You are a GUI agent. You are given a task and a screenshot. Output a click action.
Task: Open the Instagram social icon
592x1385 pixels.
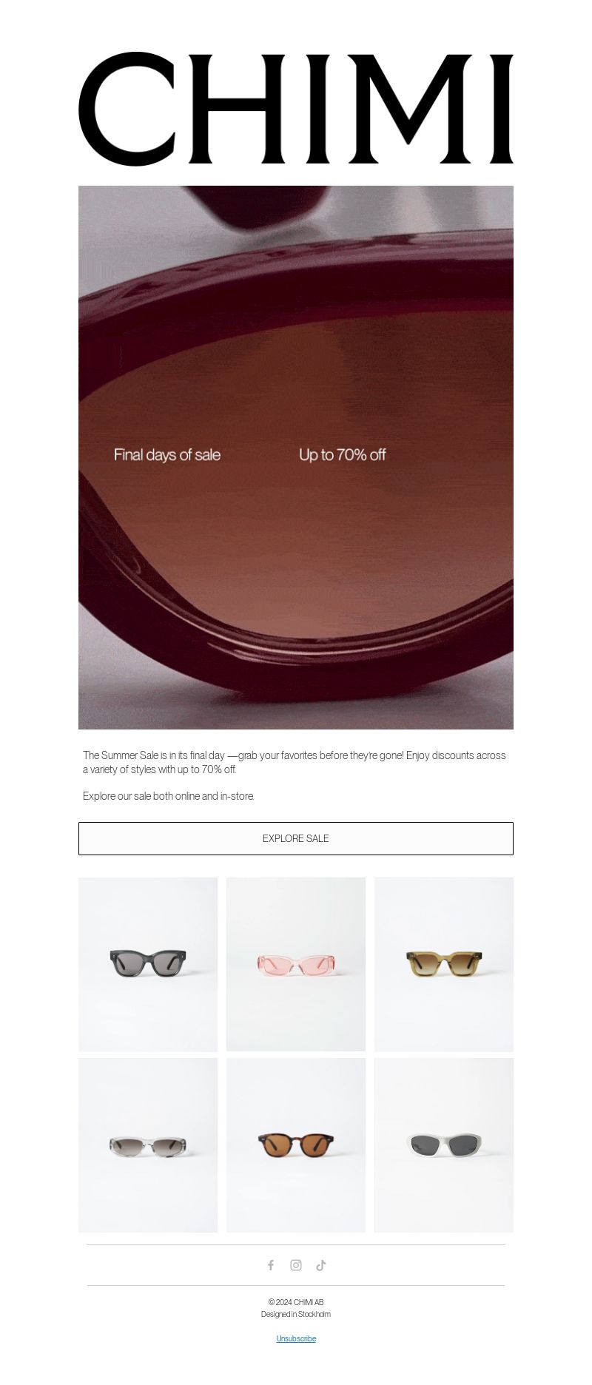click(x=296, y=1265)
